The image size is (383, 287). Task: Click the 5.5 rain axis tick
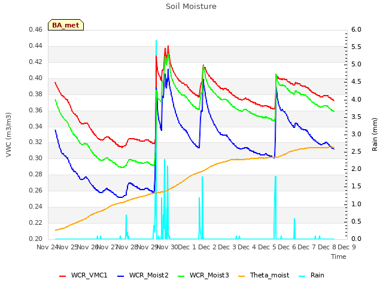pyautogui.click(x=356, y=47)
